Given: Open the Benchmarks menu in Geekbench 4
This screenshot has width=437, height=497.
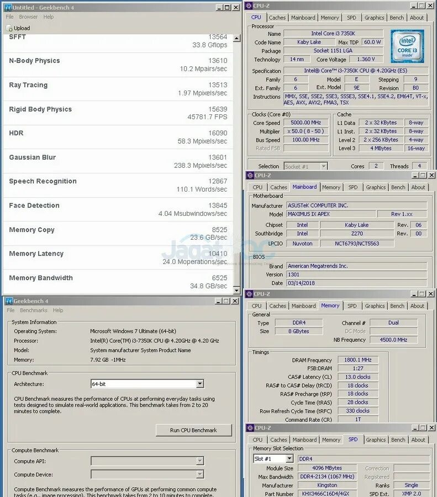Looking at the screenshot, I should tap(34, 310).
